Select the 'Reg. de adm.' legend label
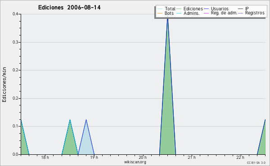The height and width of the screenshot is (166, 270). 224,13
